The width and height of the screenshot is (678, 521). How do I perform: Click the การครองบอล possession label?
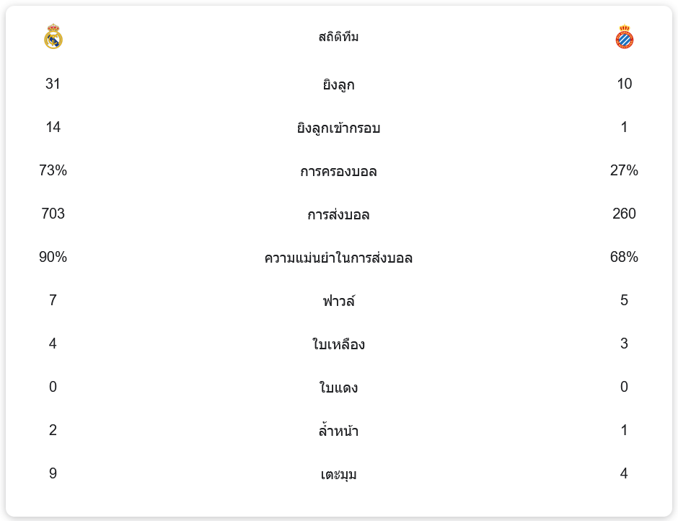[338, 171]
